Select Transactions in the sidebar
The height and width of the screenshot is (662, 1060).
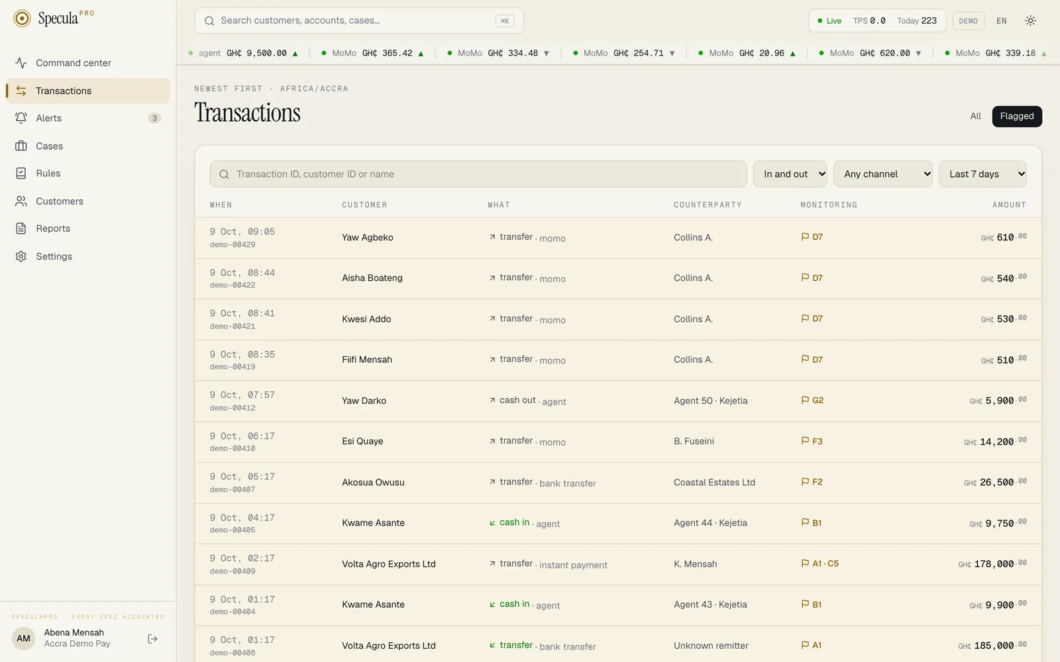[88, 91]
